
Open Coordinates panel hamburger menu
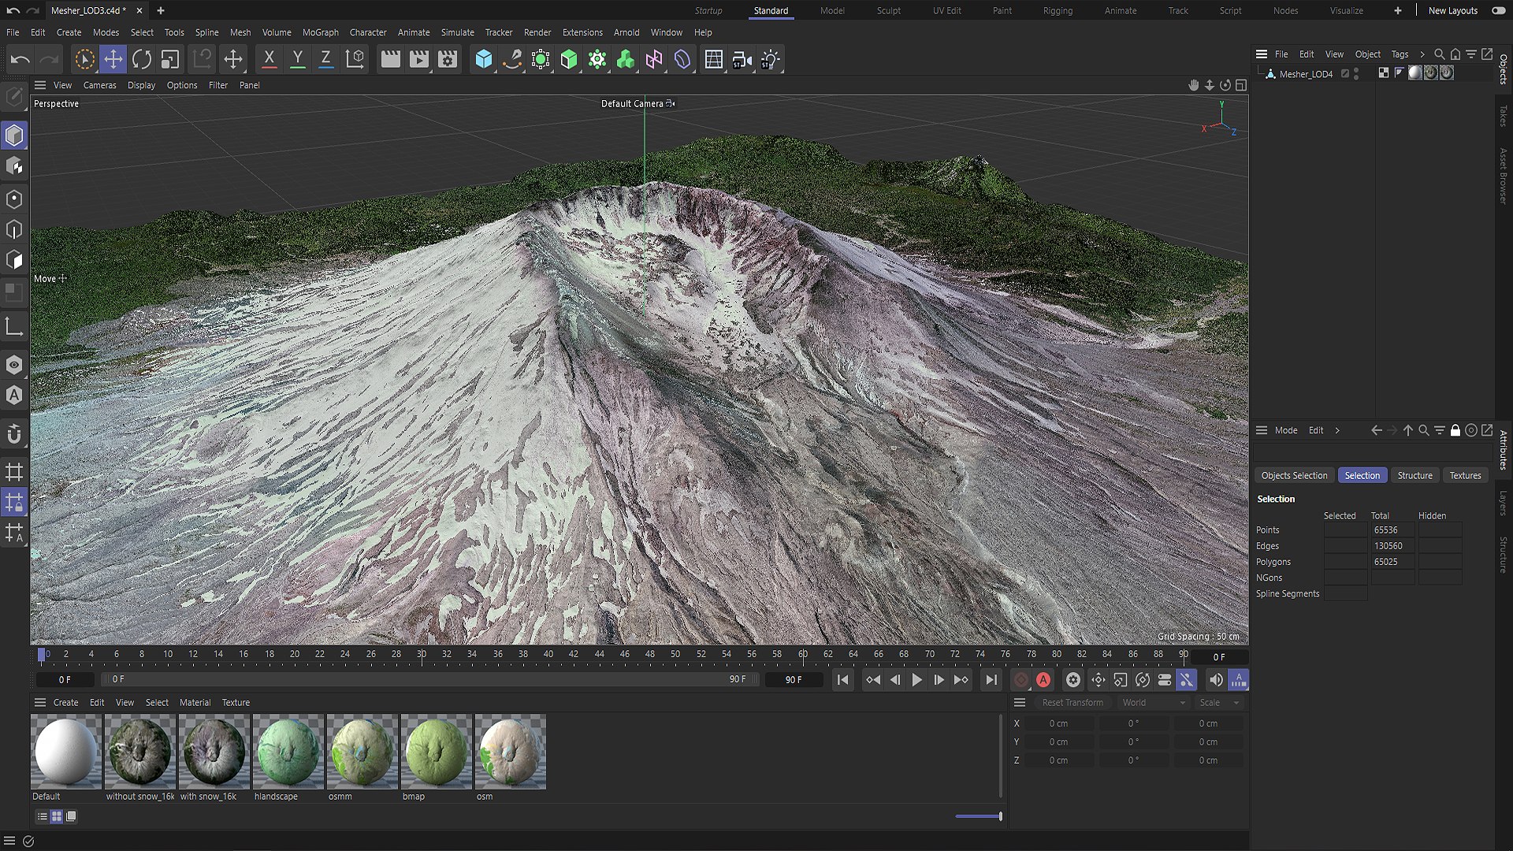[1020, 703]
